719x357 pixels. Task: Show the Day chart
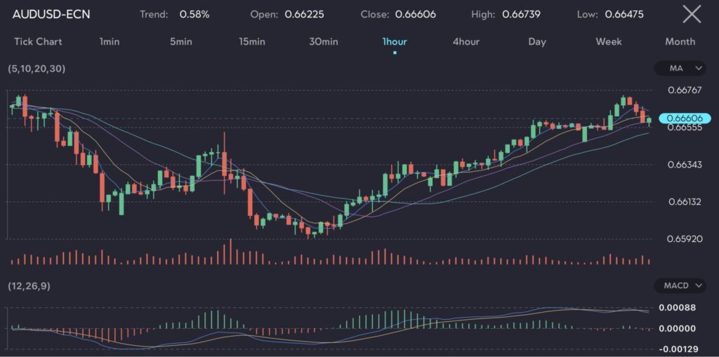[x=537, y=41]
